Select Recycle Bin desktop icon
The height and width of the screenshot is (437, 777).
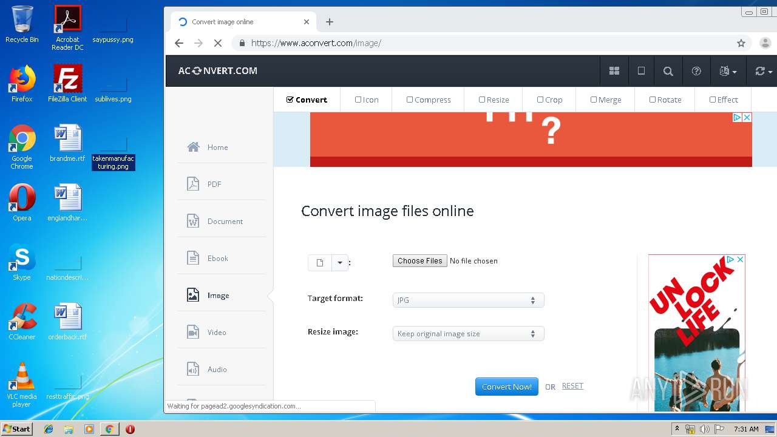(22, 25)
